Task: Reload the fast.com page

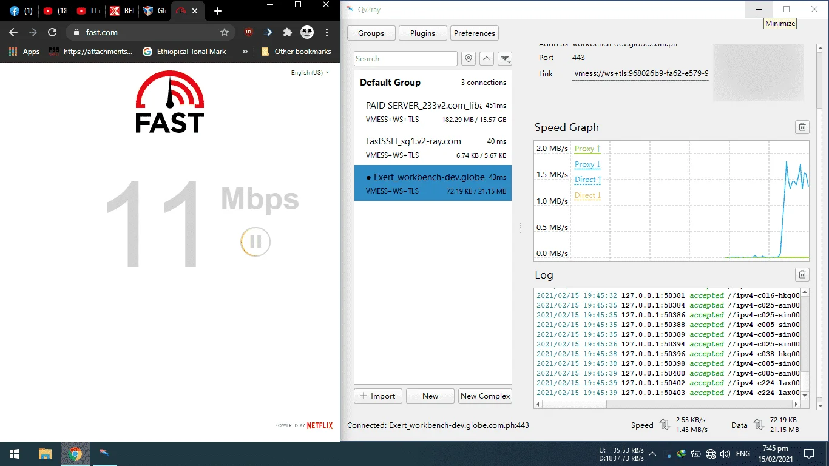Action: pyautogui.click(x=52, y=32)
